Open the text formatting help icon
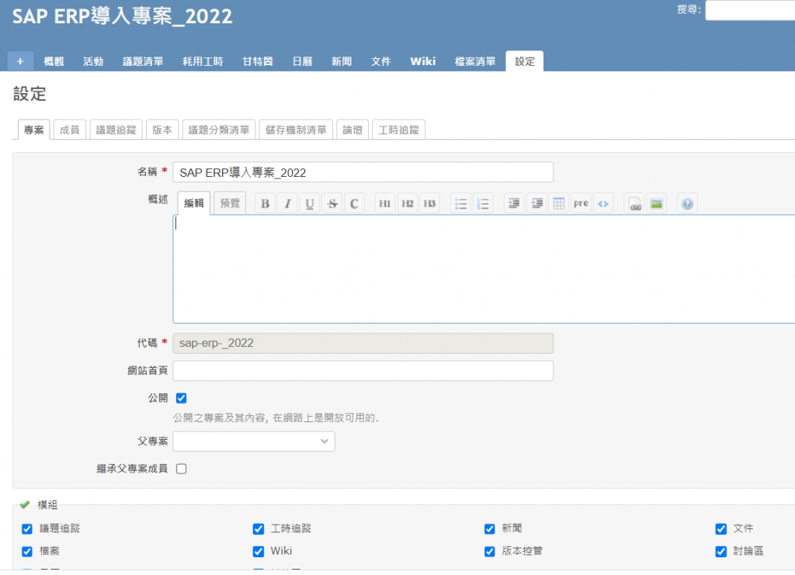The image size is (795, 575). [x=687, y=204]
